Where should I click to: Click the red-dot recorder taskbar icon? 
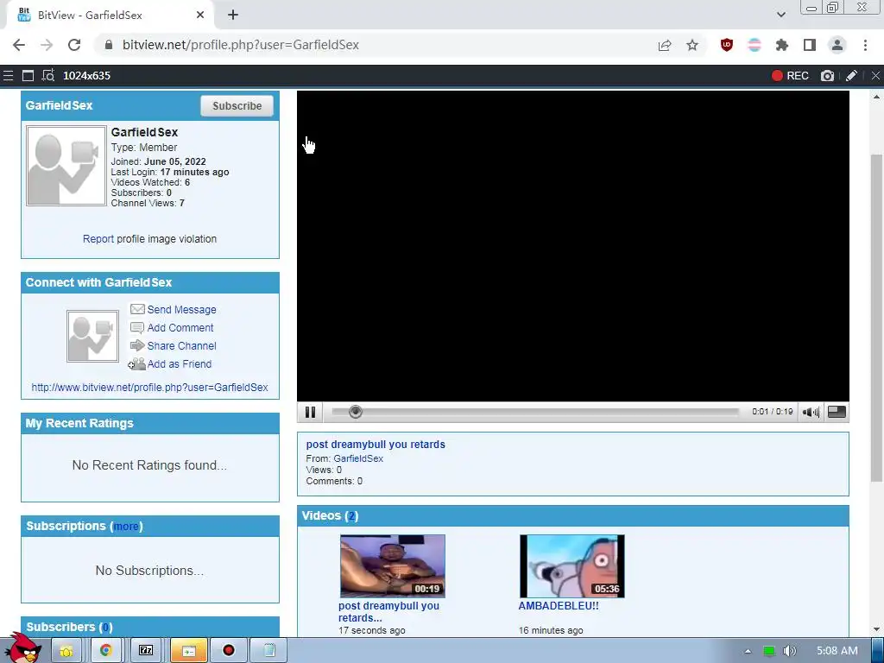click(228, 651)
